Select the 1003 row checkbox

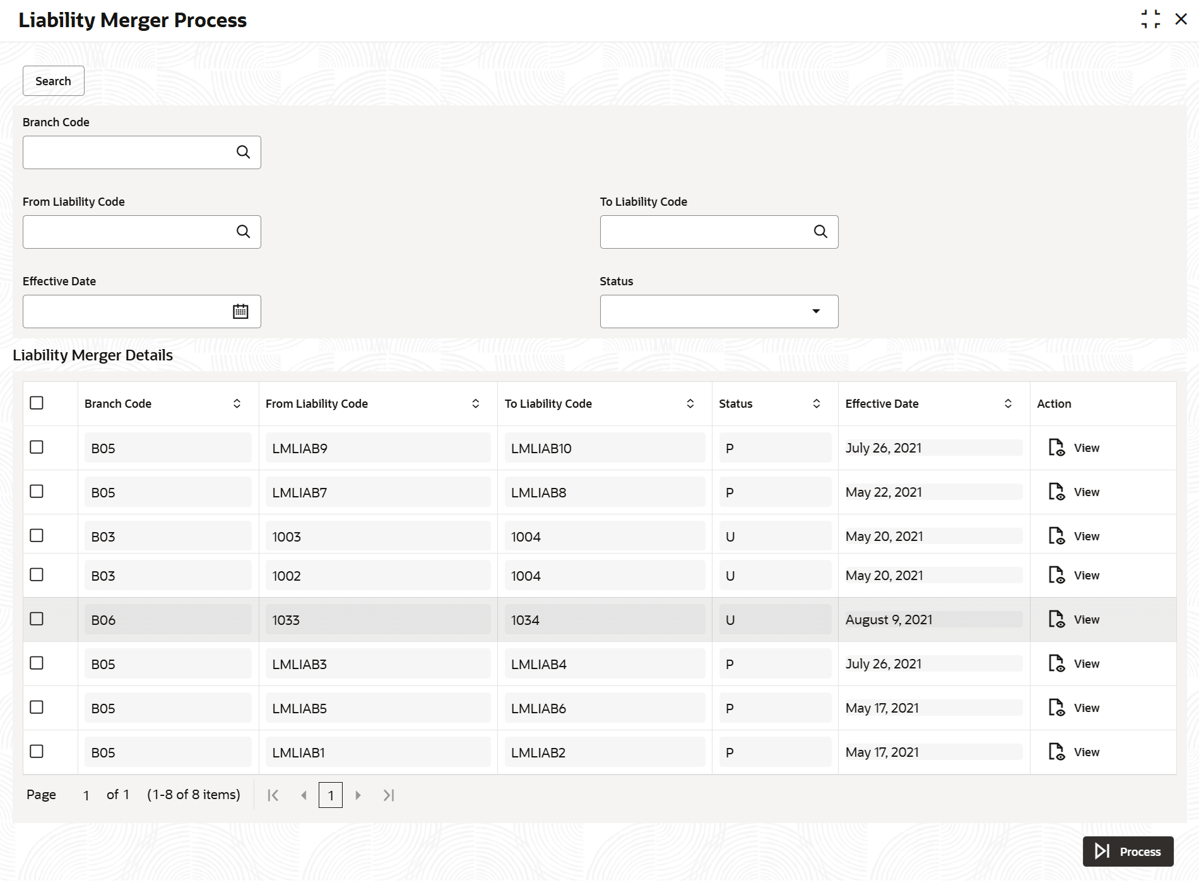(x=37, y=535)
